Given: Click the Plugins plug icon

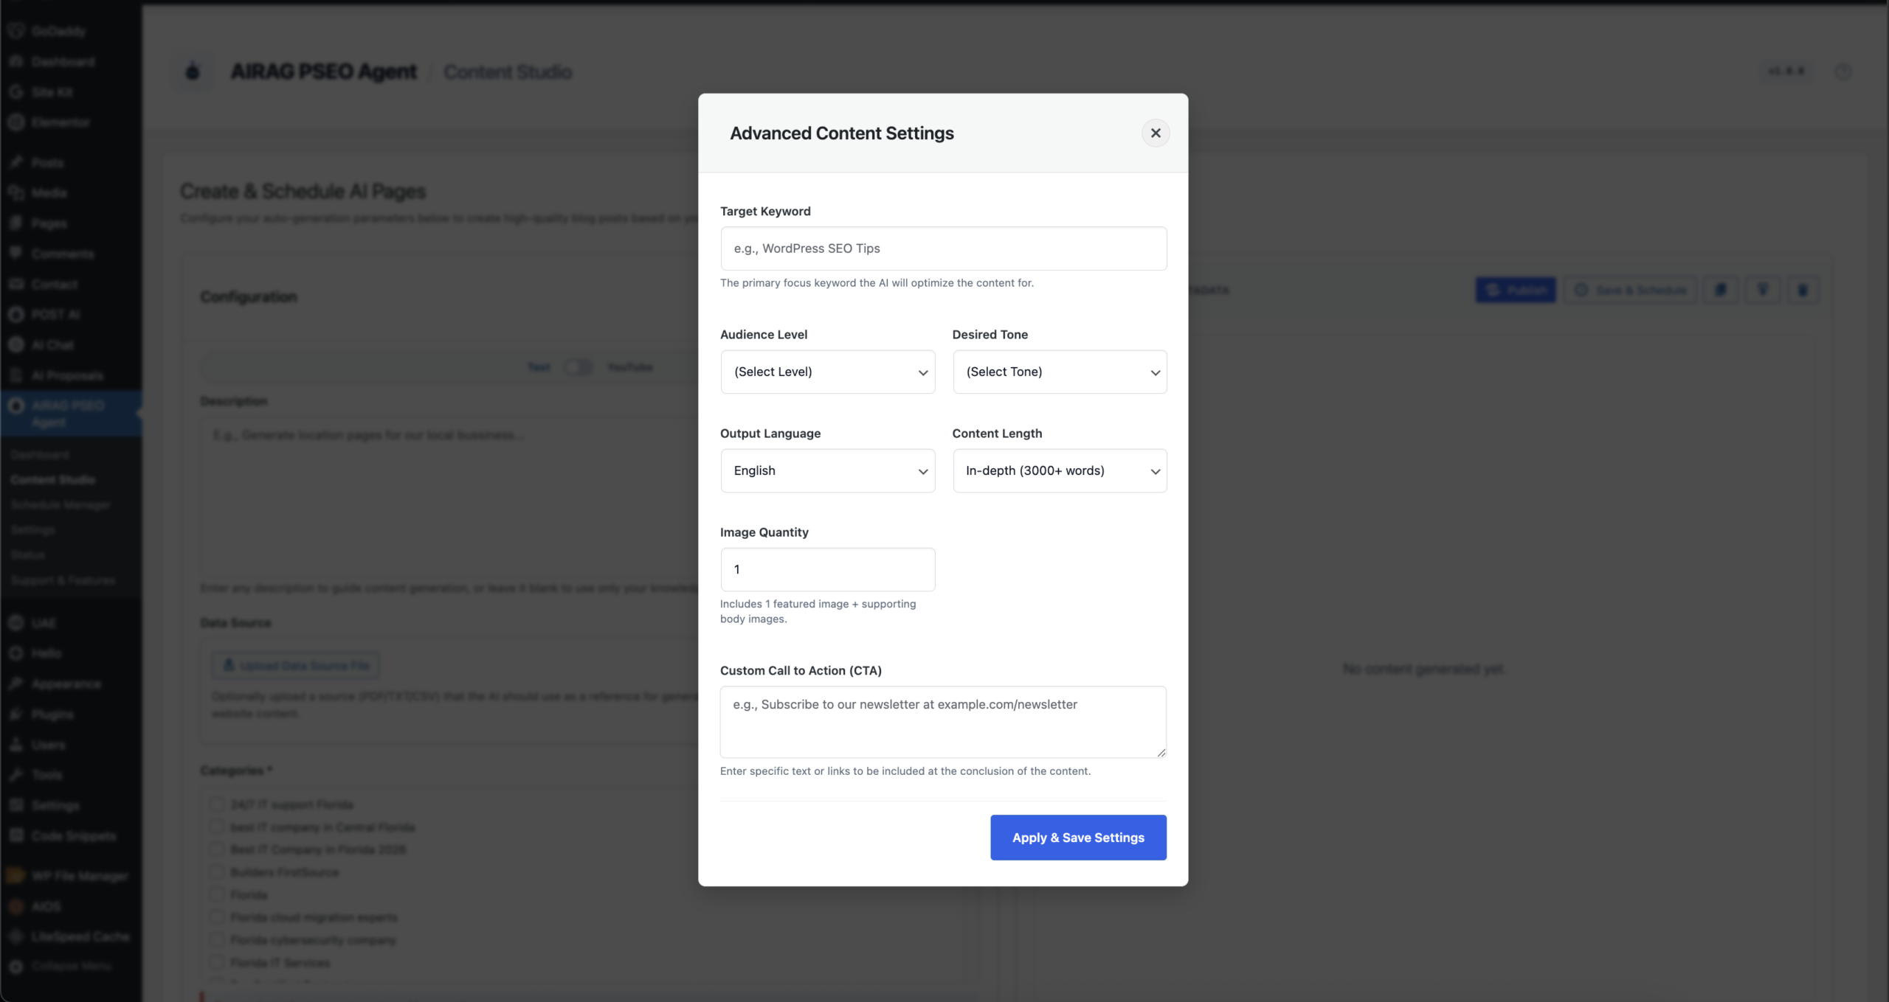Looking at the screenshot, I should point(15,714).
